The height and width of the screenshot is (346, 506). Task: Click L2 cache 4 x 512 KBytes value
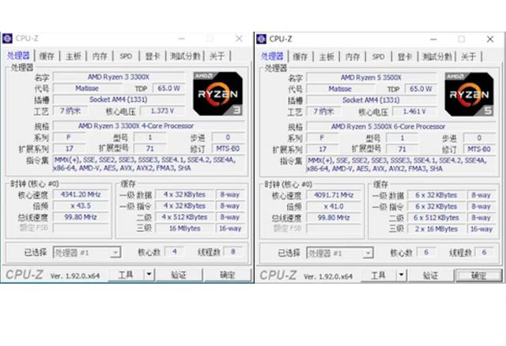185,217
